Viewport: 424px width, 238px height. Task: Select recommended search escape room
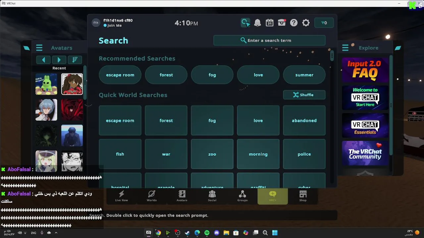coord(120,75)
